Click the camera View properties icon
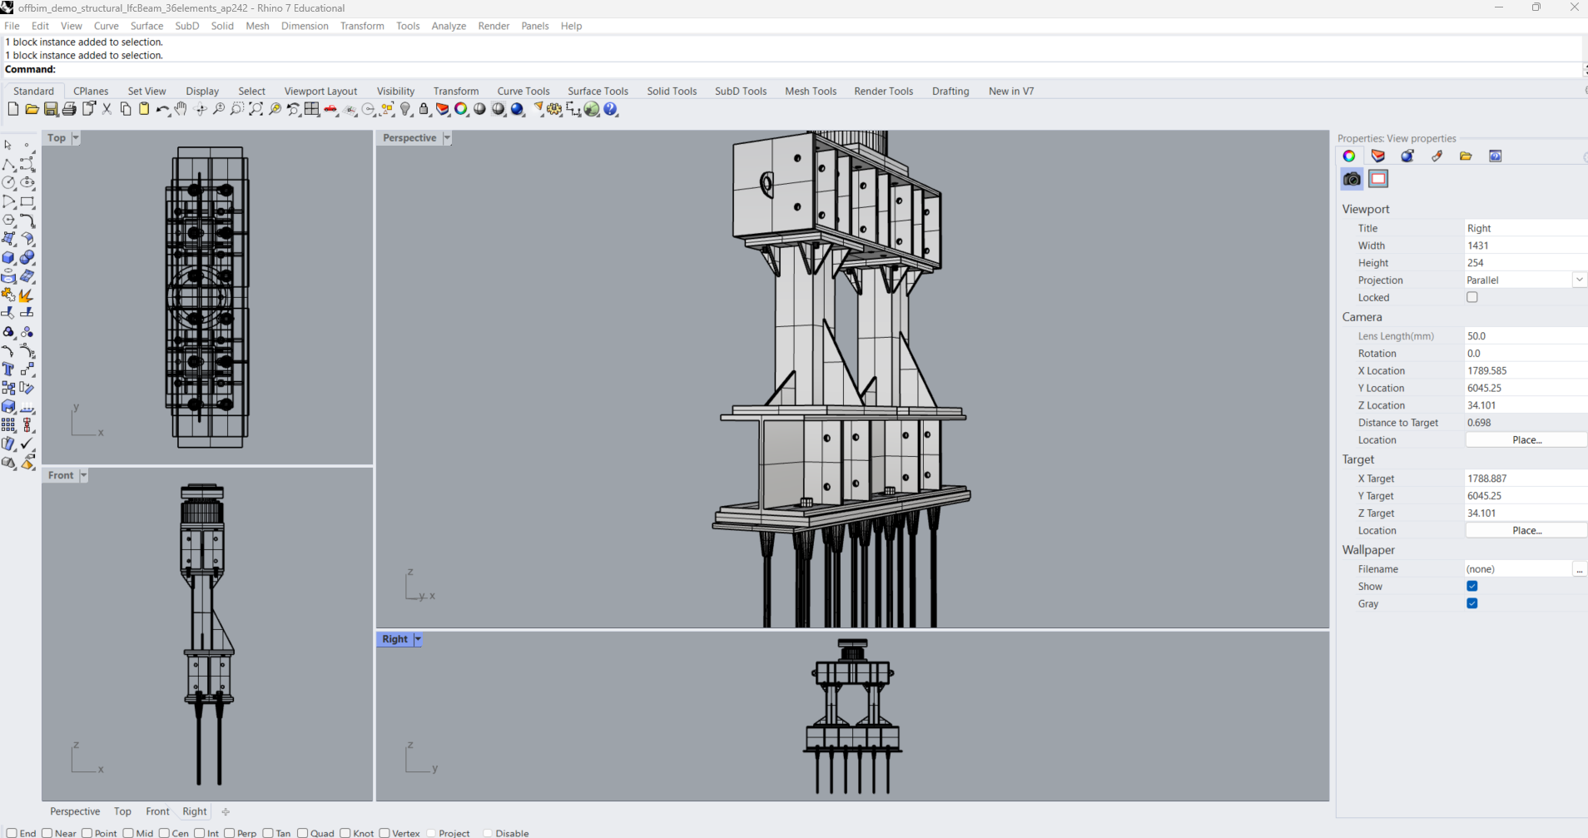 tap(1352, 179)
